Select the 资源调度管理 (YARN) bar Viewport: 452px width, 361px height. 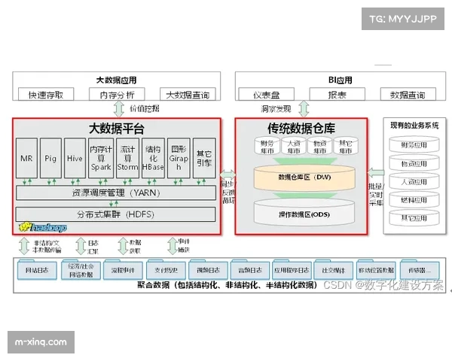tap(116, 193)
